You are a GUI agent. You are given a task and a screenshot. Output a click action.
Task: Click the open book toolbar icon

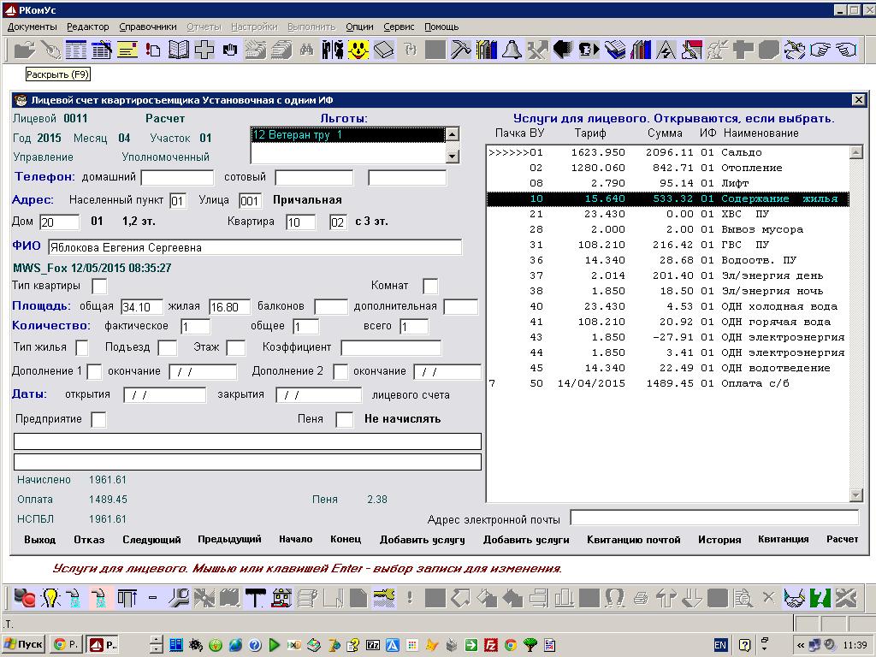[178, 50]
